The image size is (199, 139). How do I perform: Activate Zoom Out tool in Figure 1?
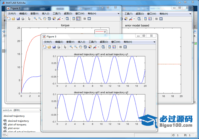(x=40, y=19)
